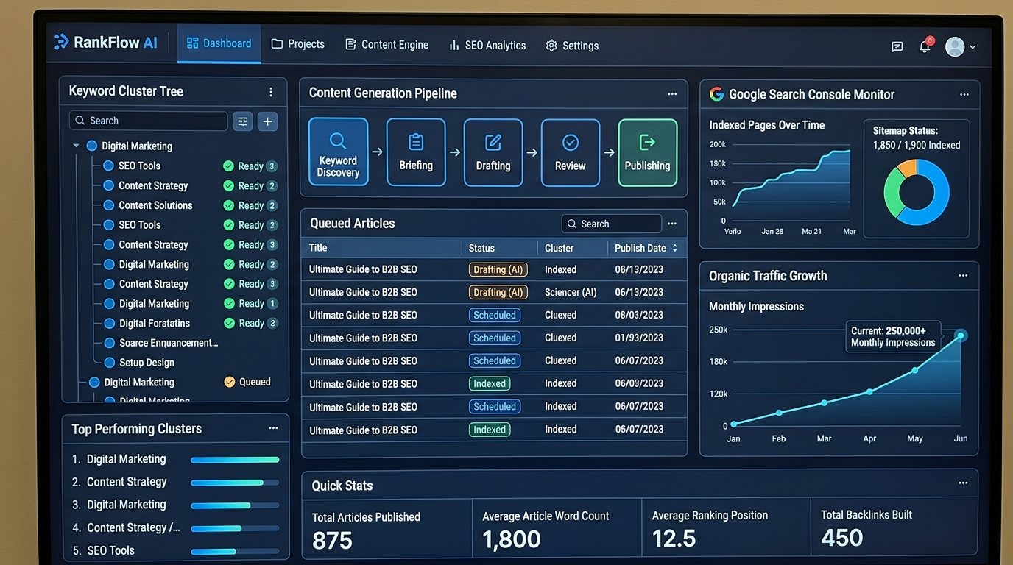Focus the Keyword Cluster Tree search field
The height and width of the screenshot is (565, 1013).
[149, 121]
